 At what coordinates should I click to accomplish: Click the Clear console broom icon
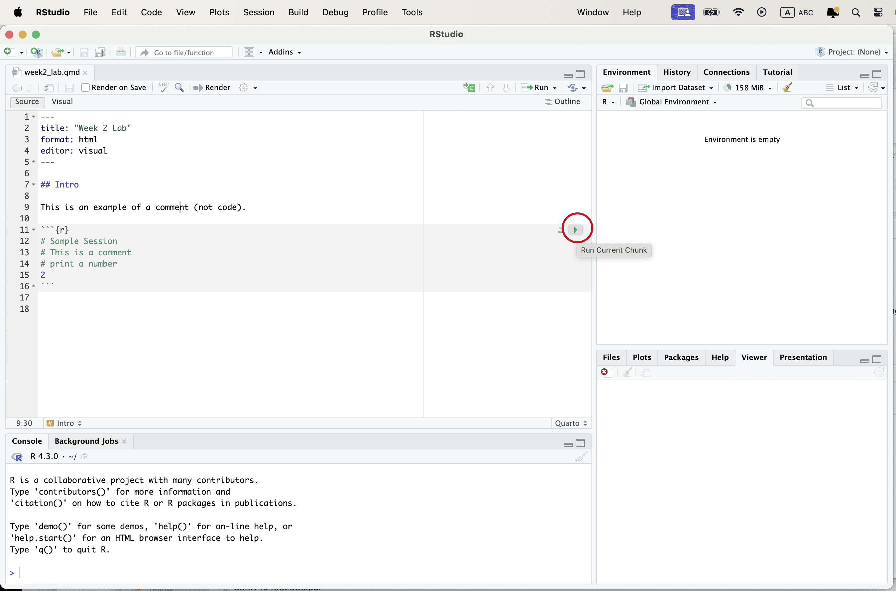point(581,456)
